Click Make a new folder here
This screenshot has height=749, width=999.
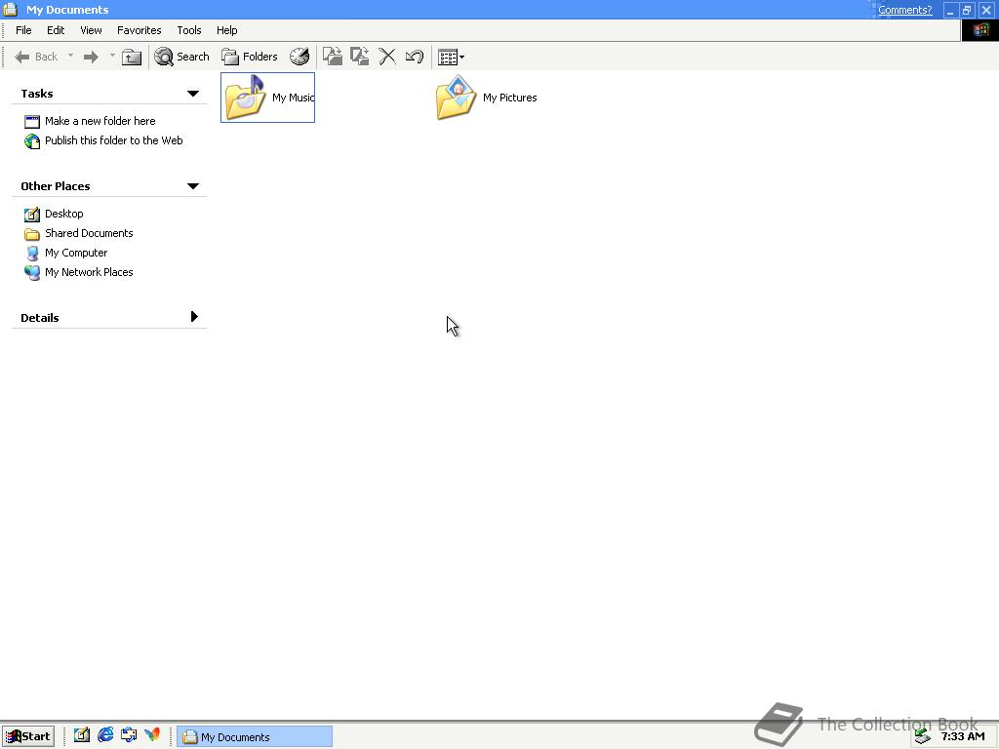(x=100, y=121)
